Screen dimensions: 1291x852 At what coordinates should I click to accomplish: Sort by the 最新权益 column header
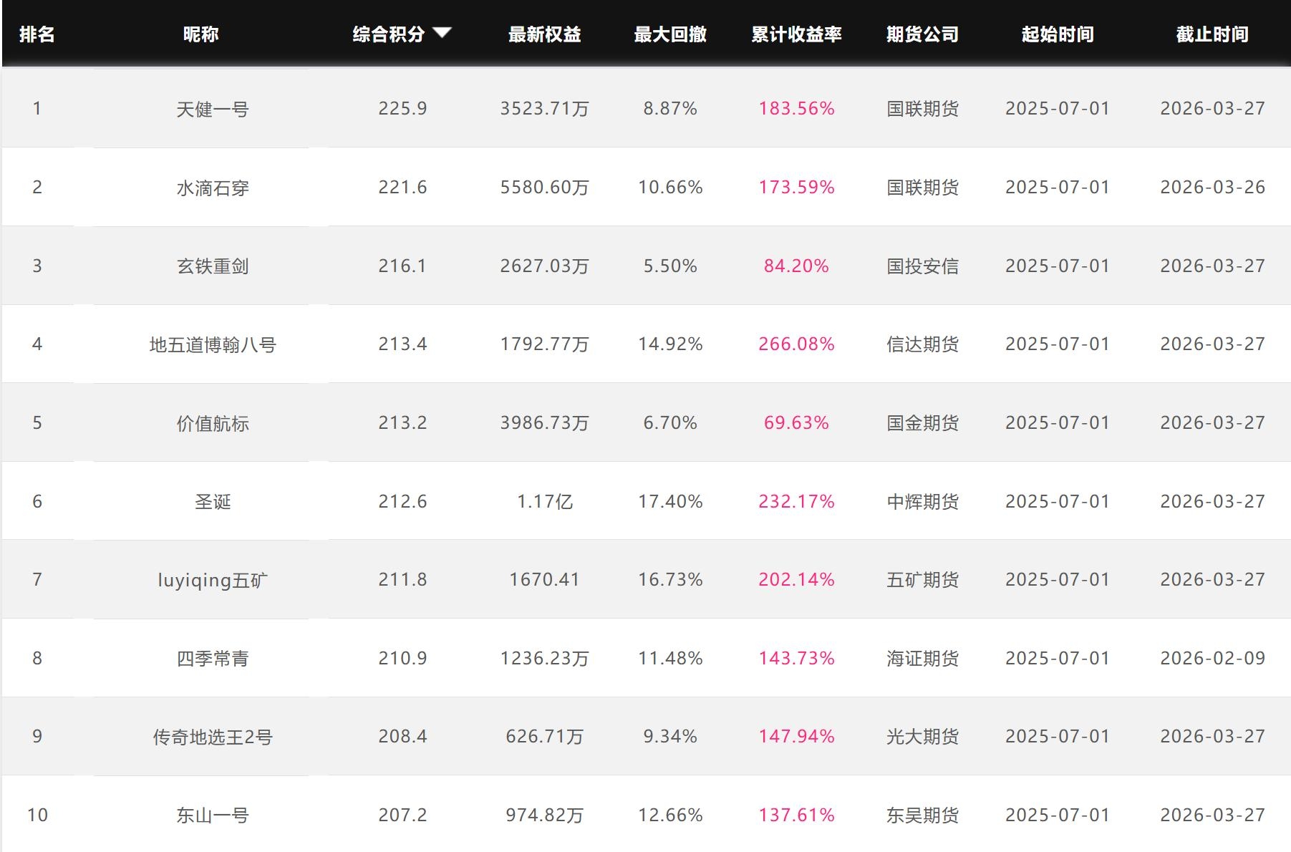click(x=544, y=34)
